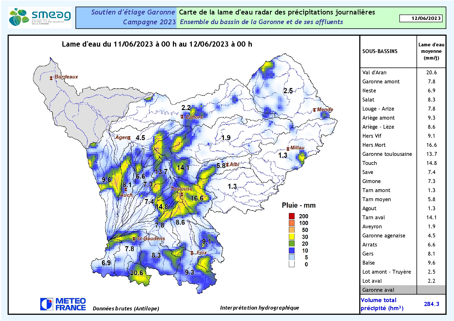The height and width of the screenshot is (321, 454).
Task: Click the Foix city pin marker
Action: [x=192, y=253]
